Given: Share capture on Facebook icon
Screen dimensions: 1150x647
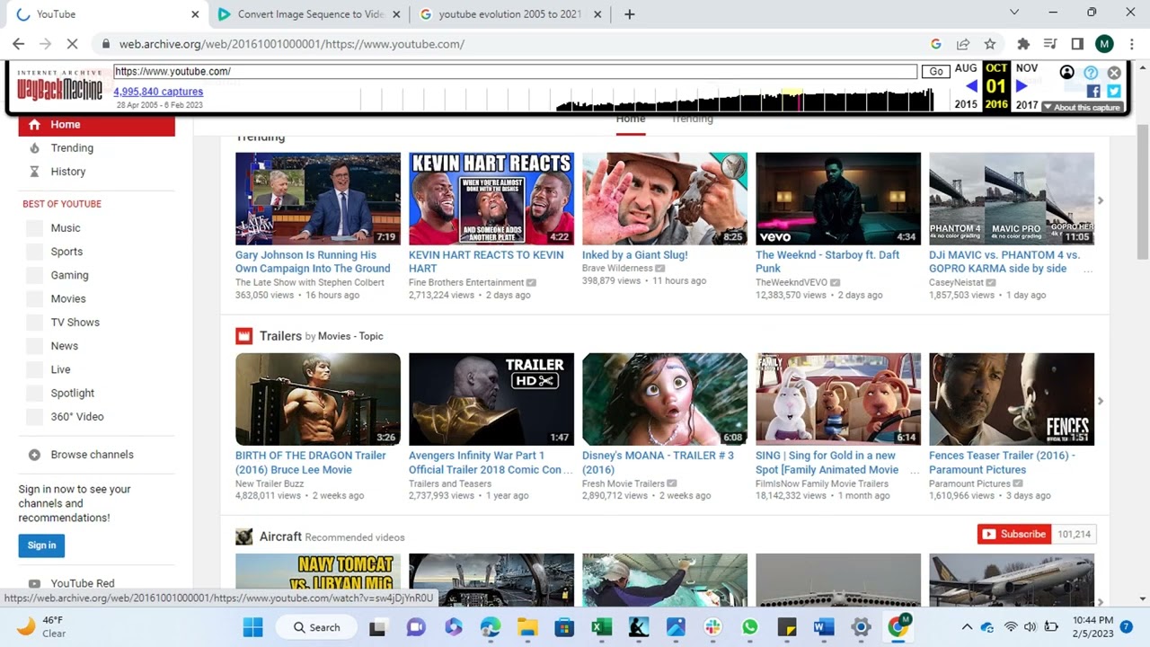Looking at the screenshot, I should (1093, 91).
